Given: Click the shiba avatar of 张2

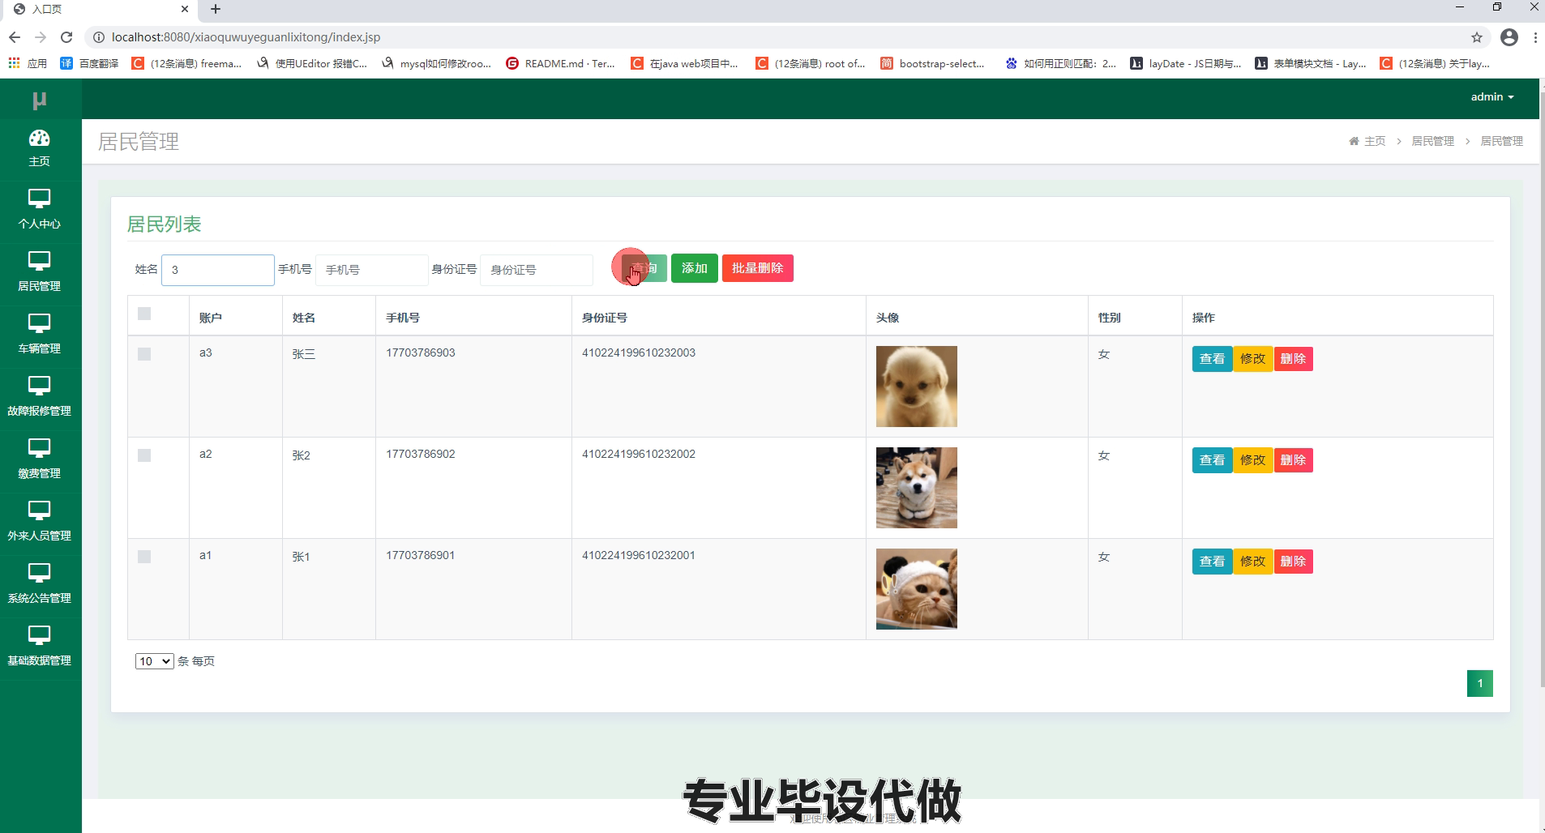Looking at the screenshot, I should click(917, 488).
